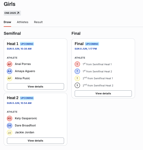Image resolution: width=143 pixels, height=150 pixels.
Task: Click Amaya Aguero blue AA avatar
Action: (x=10, y=71)
